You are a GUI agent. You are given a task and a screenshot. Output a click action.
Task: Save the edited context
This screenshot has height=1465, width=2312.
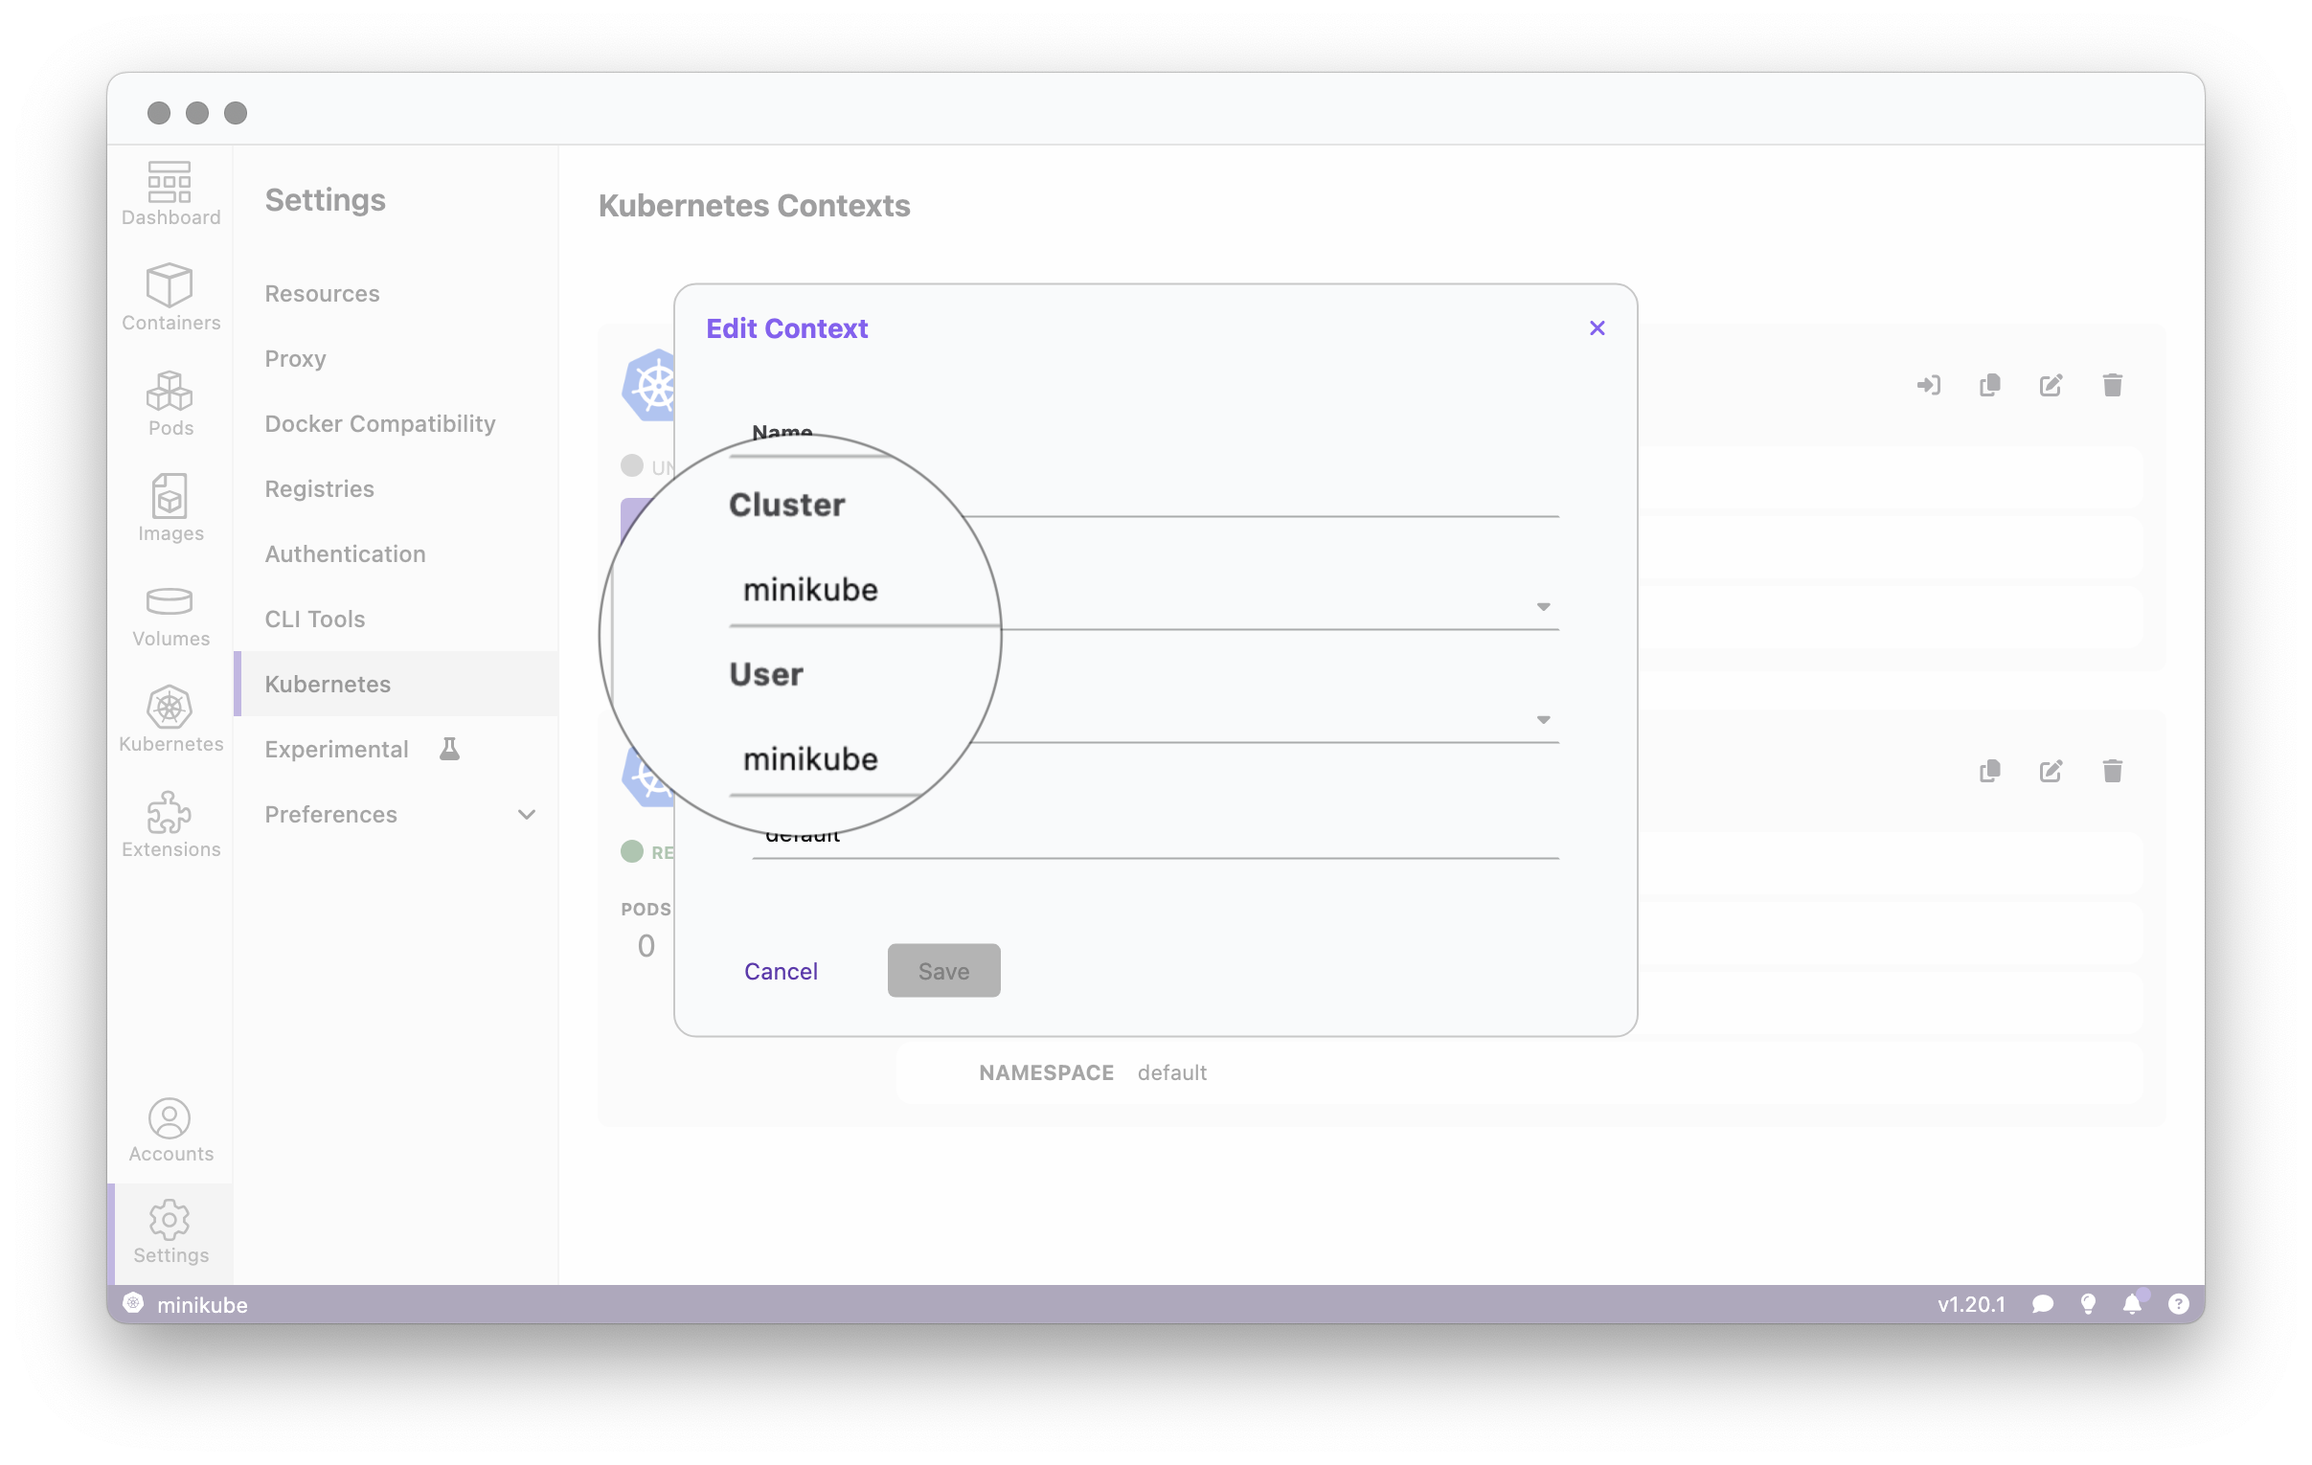[x=942, y=971]
